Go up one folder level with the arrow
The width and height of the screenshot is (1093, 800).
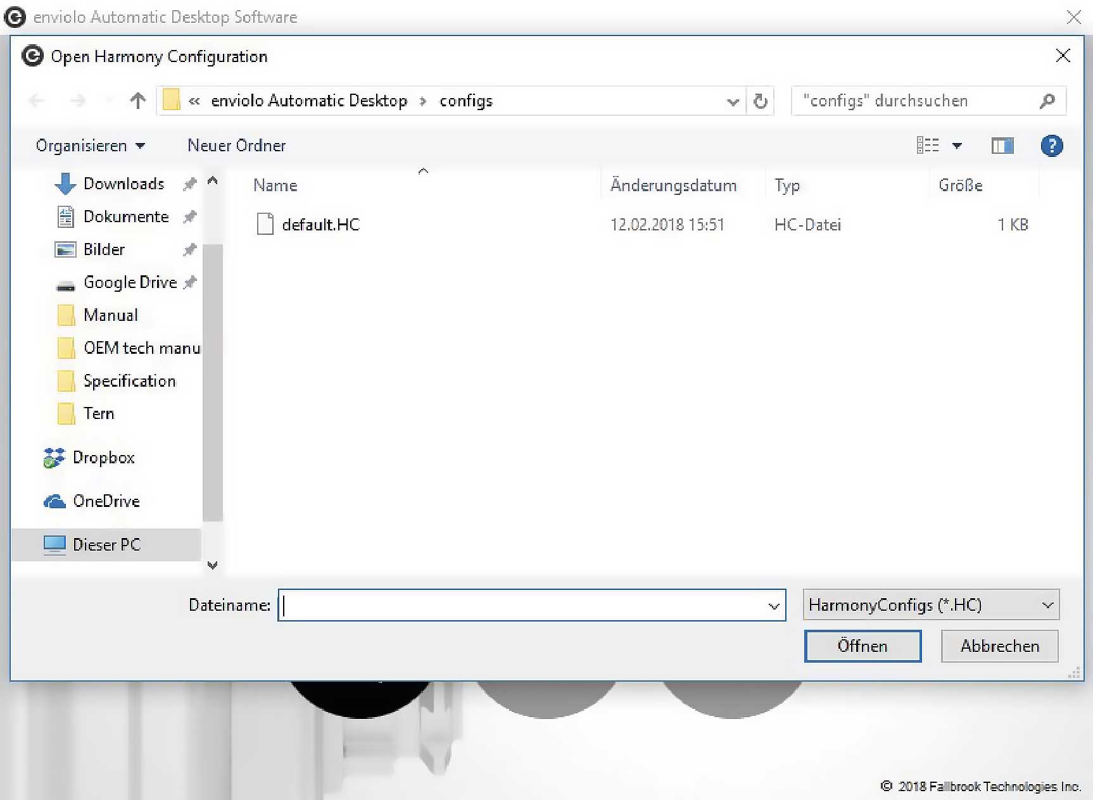coord(137,101)
